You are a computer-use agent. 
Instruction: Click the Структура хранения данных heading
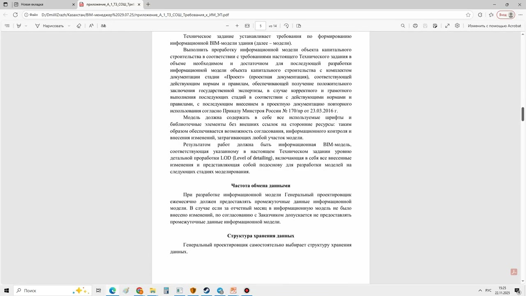click(261, 236)
